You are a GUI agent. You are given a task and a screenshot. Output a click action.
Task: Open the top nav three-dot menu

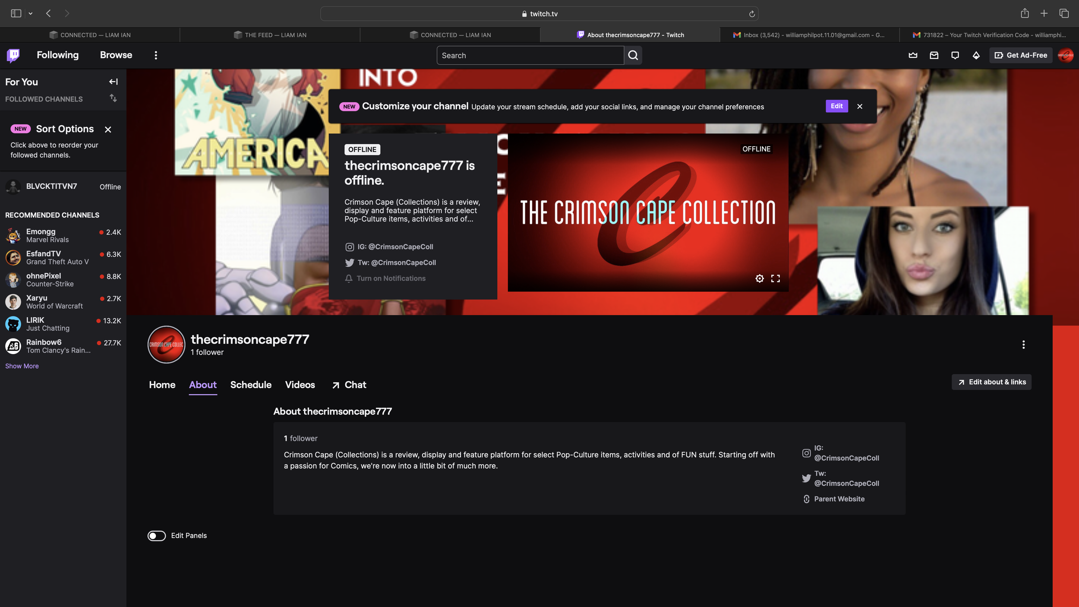coord(156,55)
